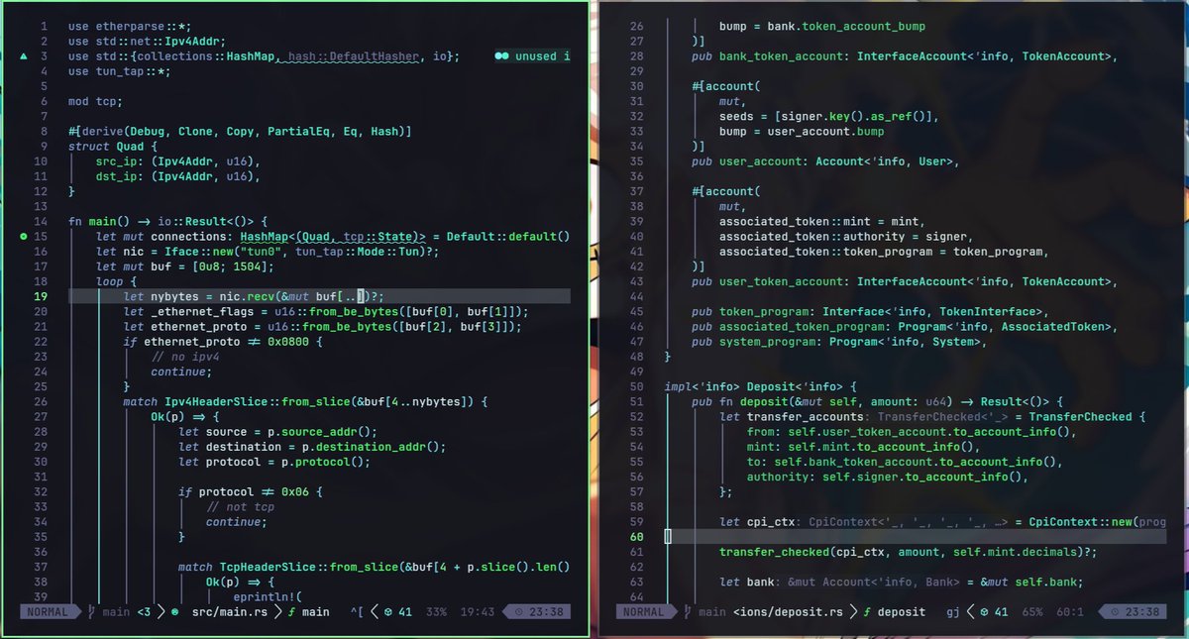Click line number 60 in right pane
This screenshot has width=1189, height=639.
tap(636, 537)
